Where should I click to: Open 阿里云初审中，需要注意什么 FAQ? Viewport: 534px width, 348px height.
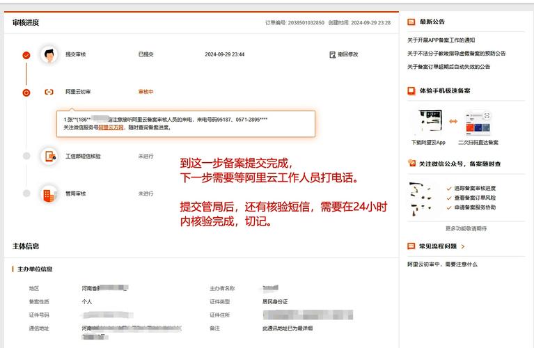(x=442, y=264)
